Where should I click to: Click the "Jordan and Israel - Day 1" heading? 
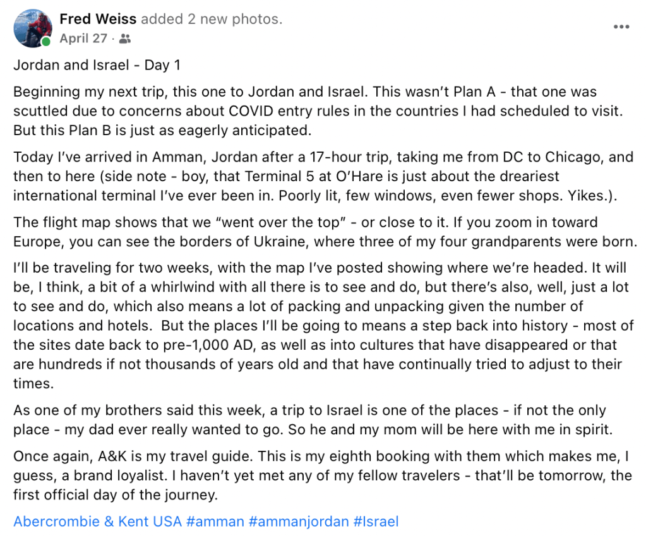click(97, 65)
